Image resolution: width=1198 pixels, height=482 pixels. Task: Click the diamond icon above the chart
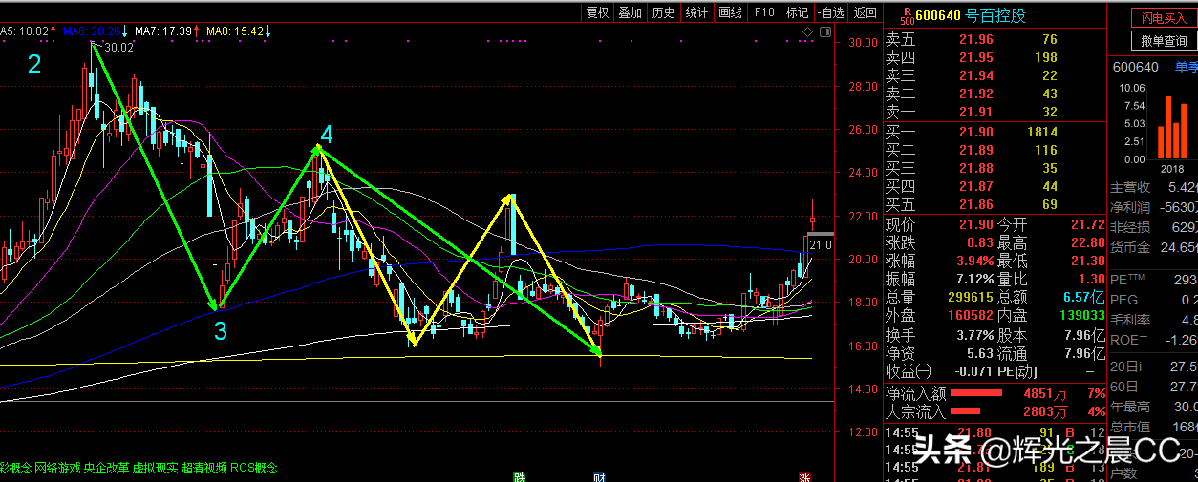[807, 32]
